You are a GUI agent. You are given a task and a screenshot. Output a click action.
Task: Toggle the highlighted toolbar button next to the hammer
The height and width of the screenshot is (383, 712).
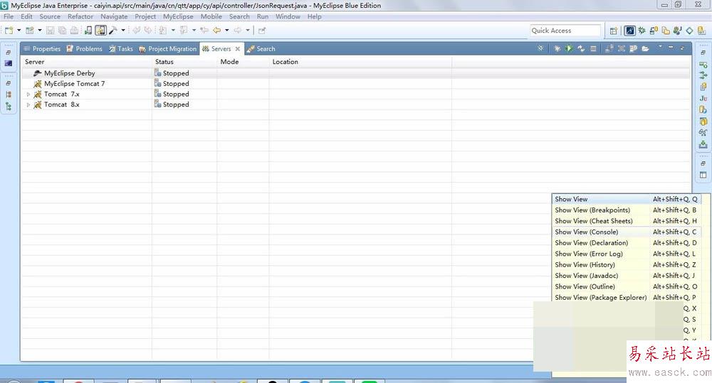click(101, 31)
